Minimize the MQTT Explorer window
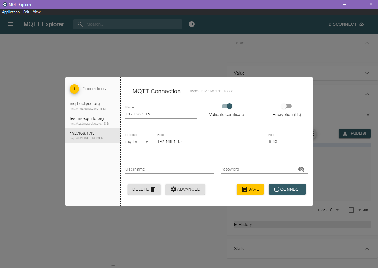This screenshot has height=268, width=378. (344, 4)
